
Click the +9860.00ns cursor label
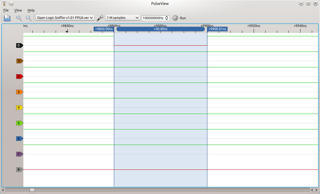[104, 29]
